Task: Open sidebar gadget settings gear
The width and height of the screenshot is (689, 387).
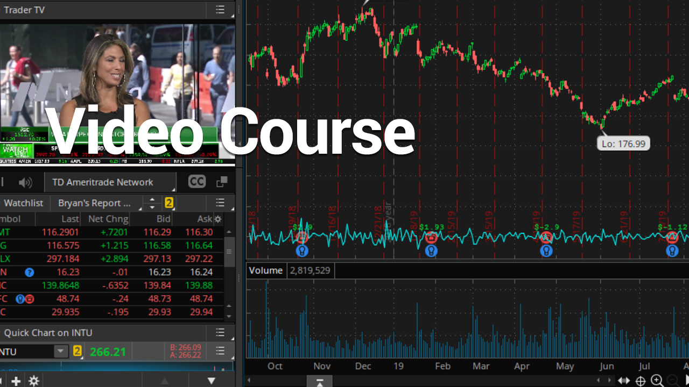Action: pos(34,381)
